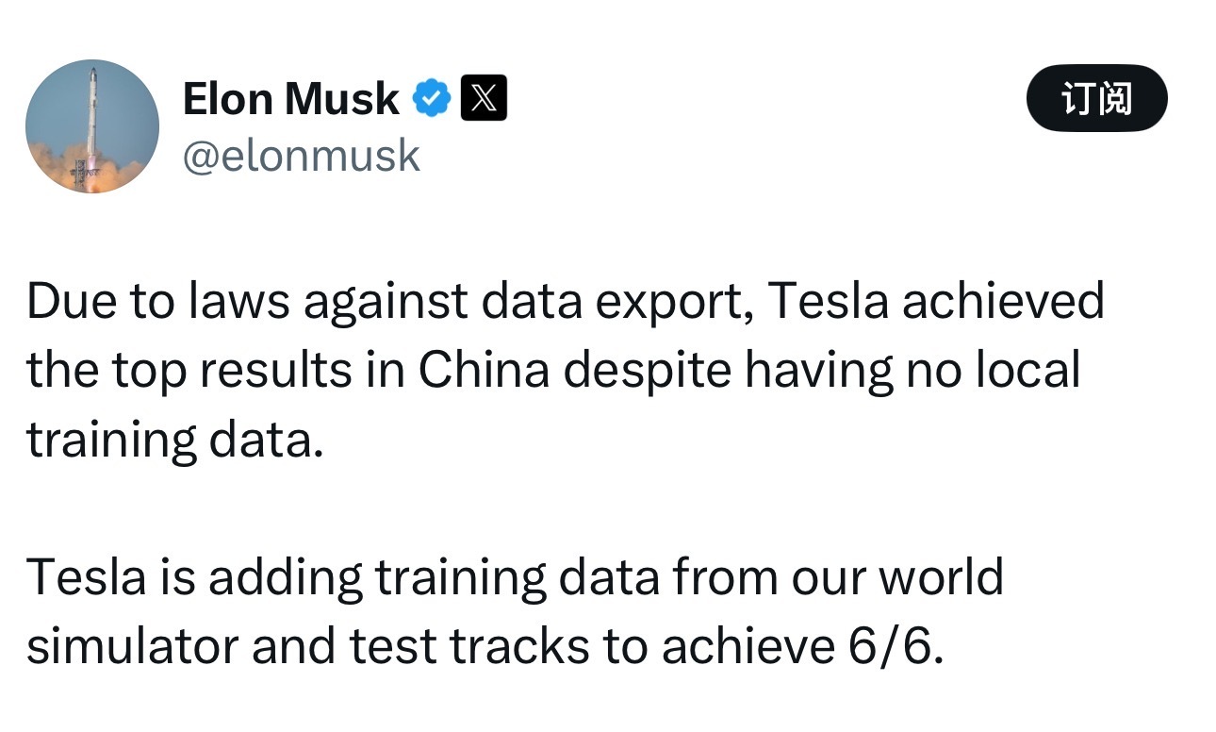Click the word China in the tweet
This screenshot has height=732, width=1216.
click(x=484, y=371)
